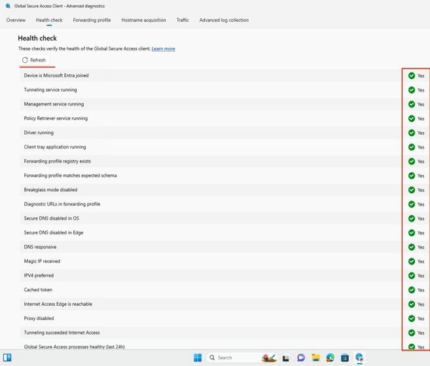Click green check for Internet Access Edge is reachable
Screen dimensions: 430x366
click(412, 304)
